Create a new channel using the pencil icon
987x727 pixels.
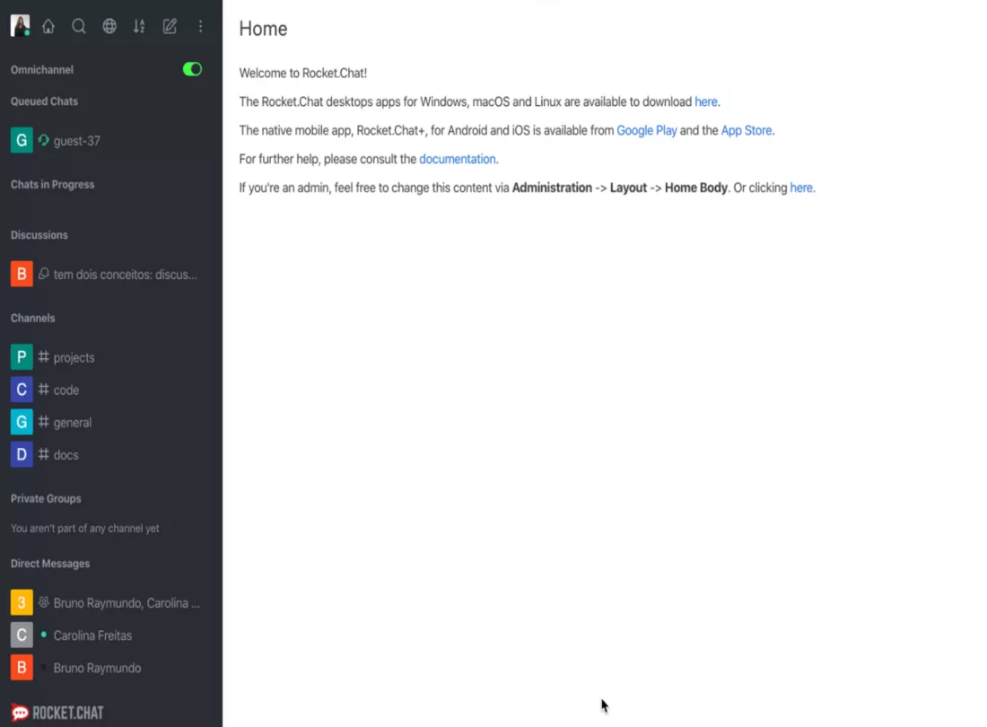(x=169, y=26)
